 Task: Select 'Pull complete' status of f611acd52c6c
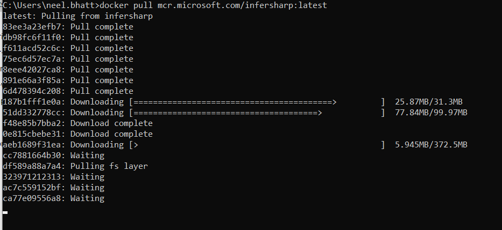[x=102, y=48]
